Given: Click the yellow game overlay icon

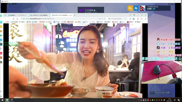Looking at the screenshot, I should click(x=130, y=8).
